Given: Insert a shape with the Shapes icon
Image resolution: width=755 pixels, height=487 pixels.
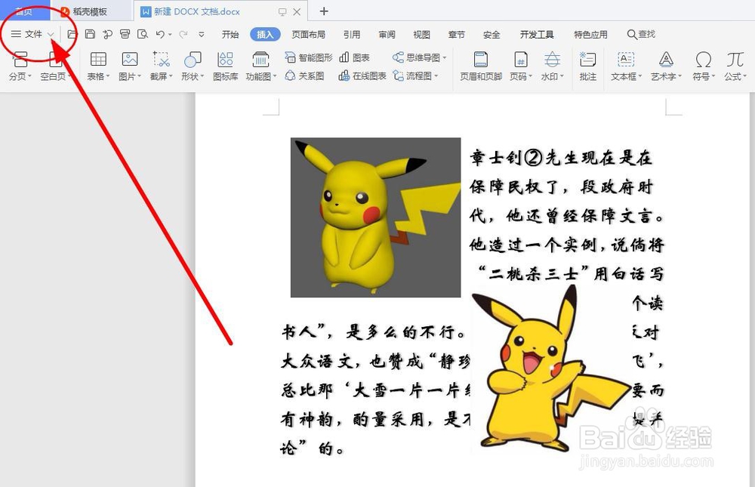Looking at the screenshot, I should click(193, 64).
